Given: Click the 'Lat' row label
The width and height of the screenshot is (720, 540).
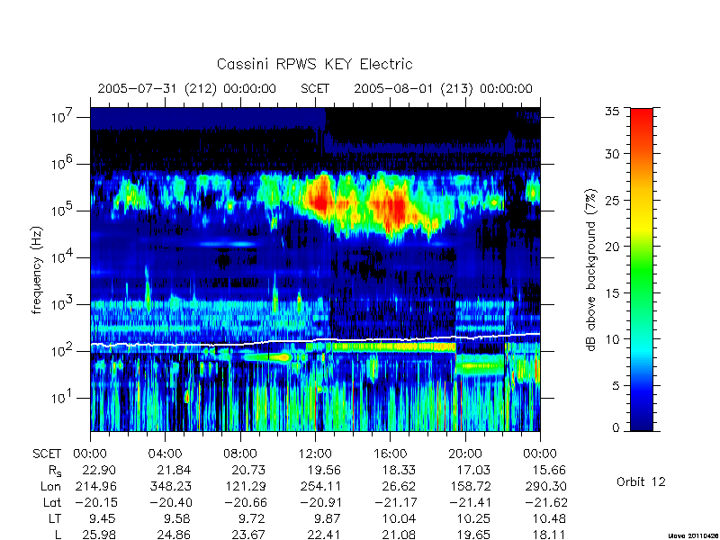Looking at the screenshot, I should (x=52, y=502).
